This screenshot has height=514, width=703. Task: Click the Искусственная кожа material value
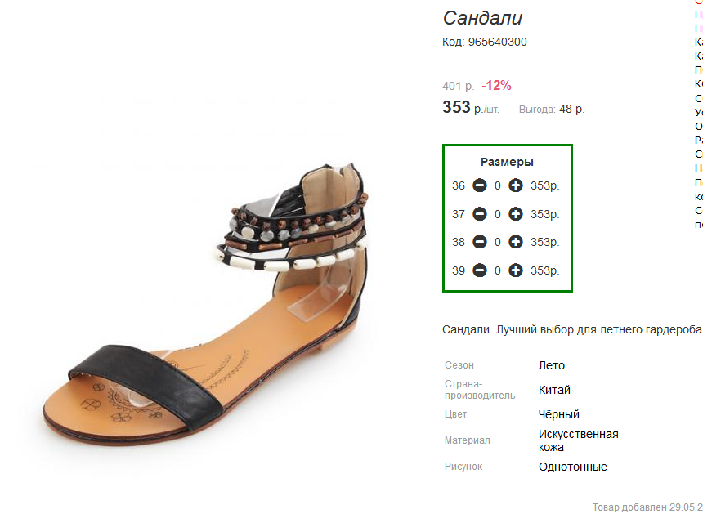pos(579,440)
